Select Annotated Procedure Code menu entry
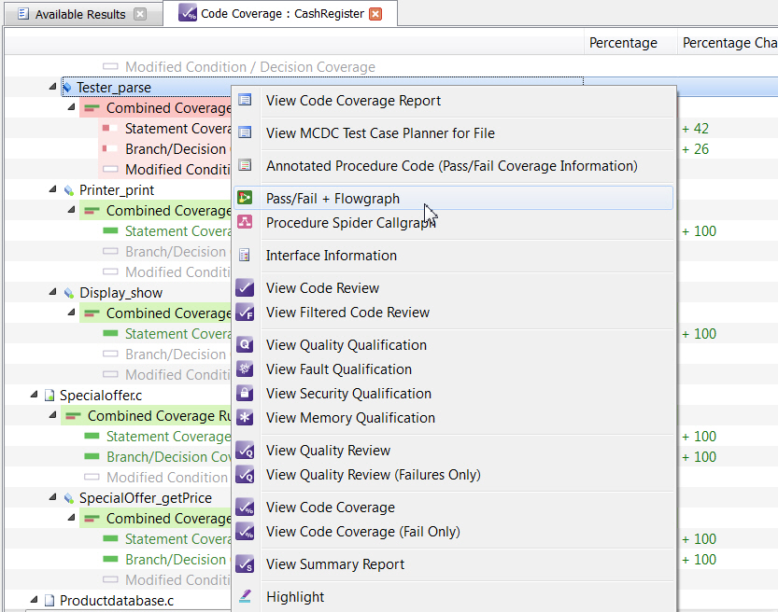 (x=451, y=166)
